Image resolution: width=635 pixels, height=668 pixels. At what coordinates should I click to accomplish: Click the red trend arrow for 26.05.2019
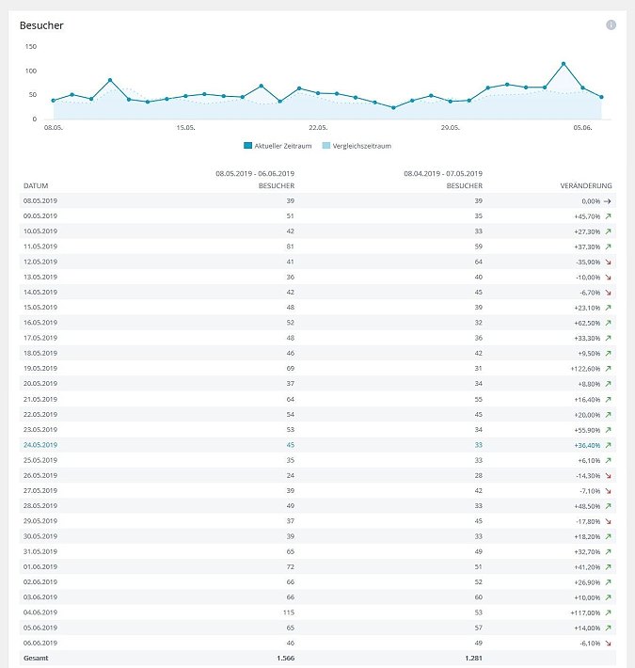point(608,475)
